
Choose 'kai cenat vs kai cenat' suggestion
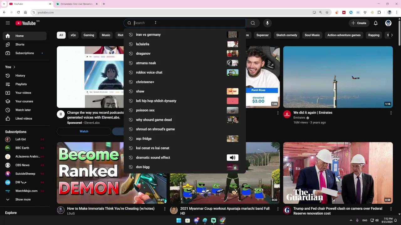click(x=185, y=148)
